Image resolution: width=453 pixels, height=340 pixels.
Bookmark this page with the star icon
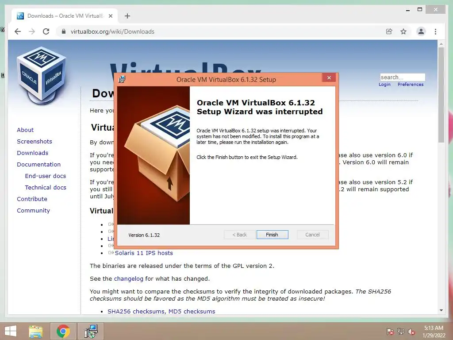[x=403, y=31]
